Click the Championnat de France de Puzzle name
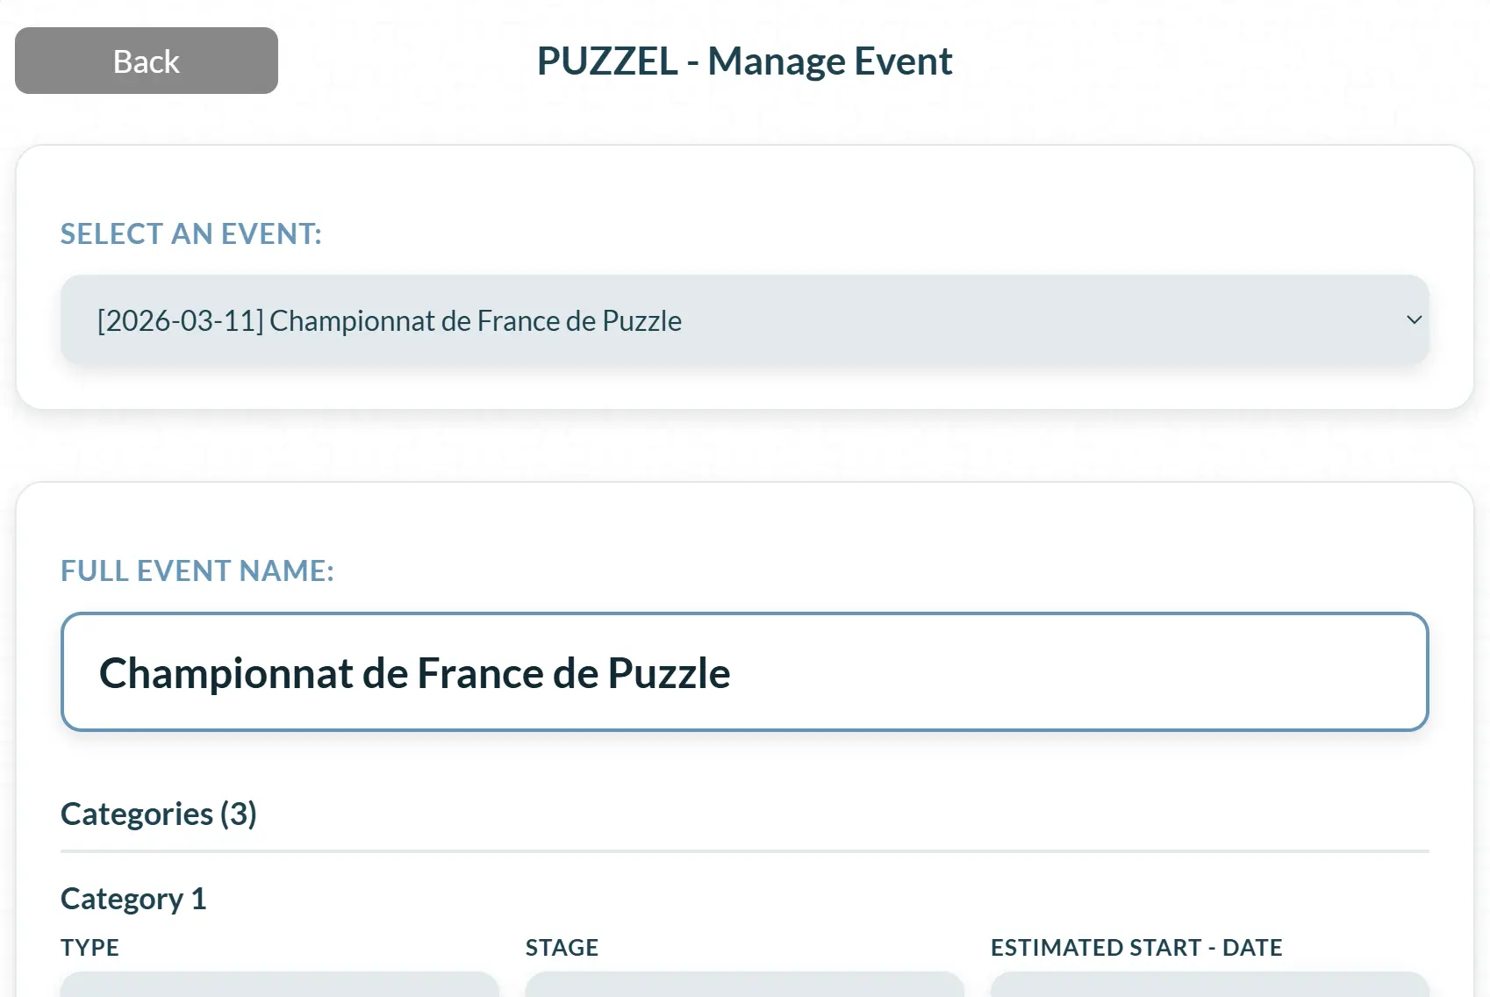1490x997 pixels. pyautogui.click(x=414, y=674)
